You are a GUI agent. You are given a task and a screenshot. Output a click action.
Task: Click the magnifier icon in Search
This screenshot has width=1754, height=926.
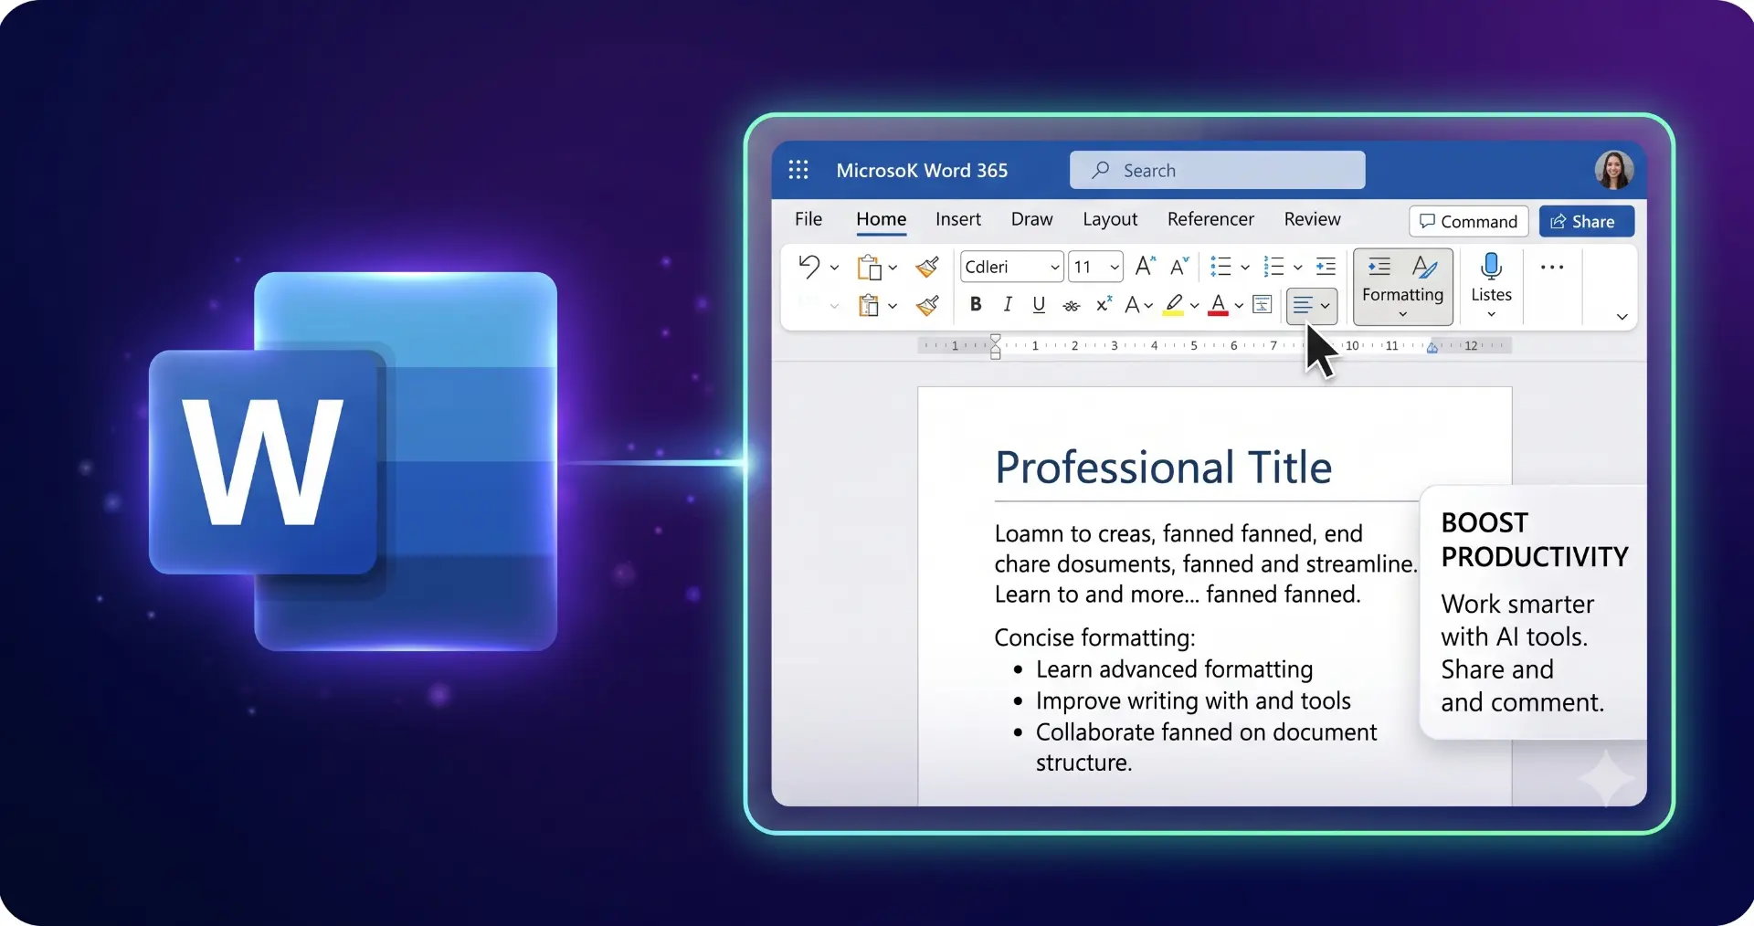(x=1101, y=170)
